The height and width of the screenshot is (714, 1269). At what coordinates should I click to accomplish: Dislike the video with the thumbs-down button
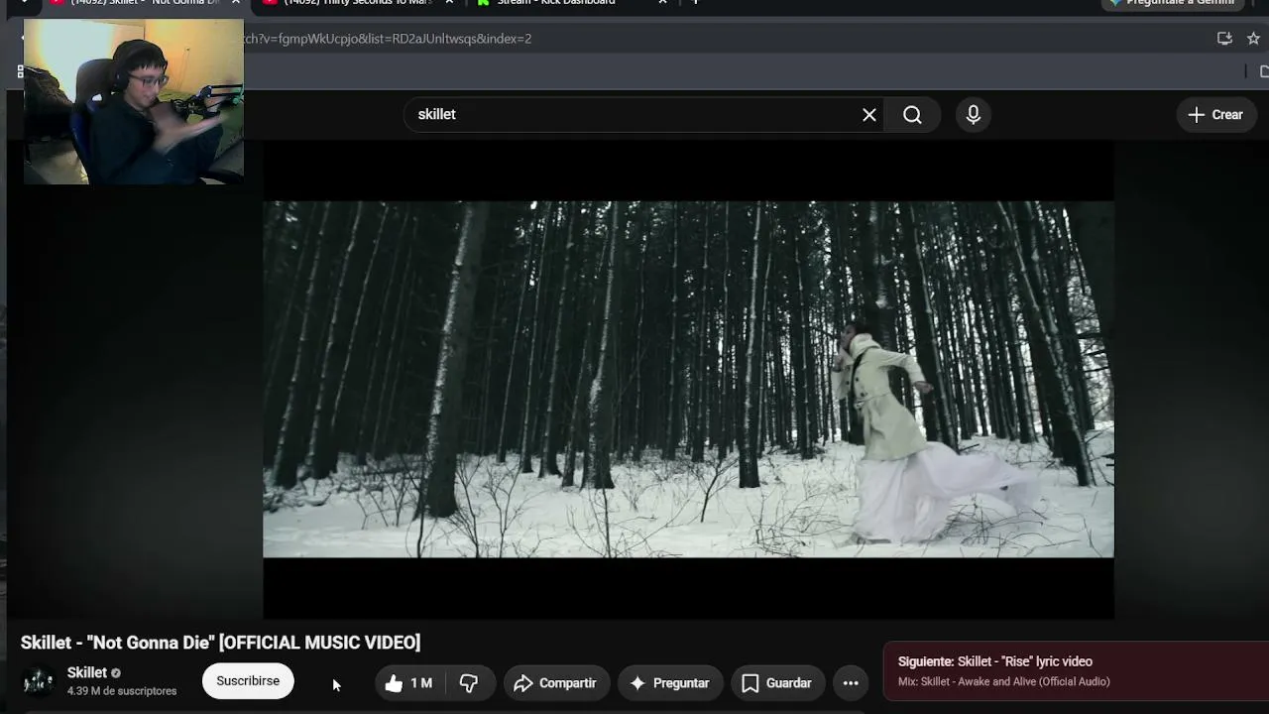click(469, 683)
